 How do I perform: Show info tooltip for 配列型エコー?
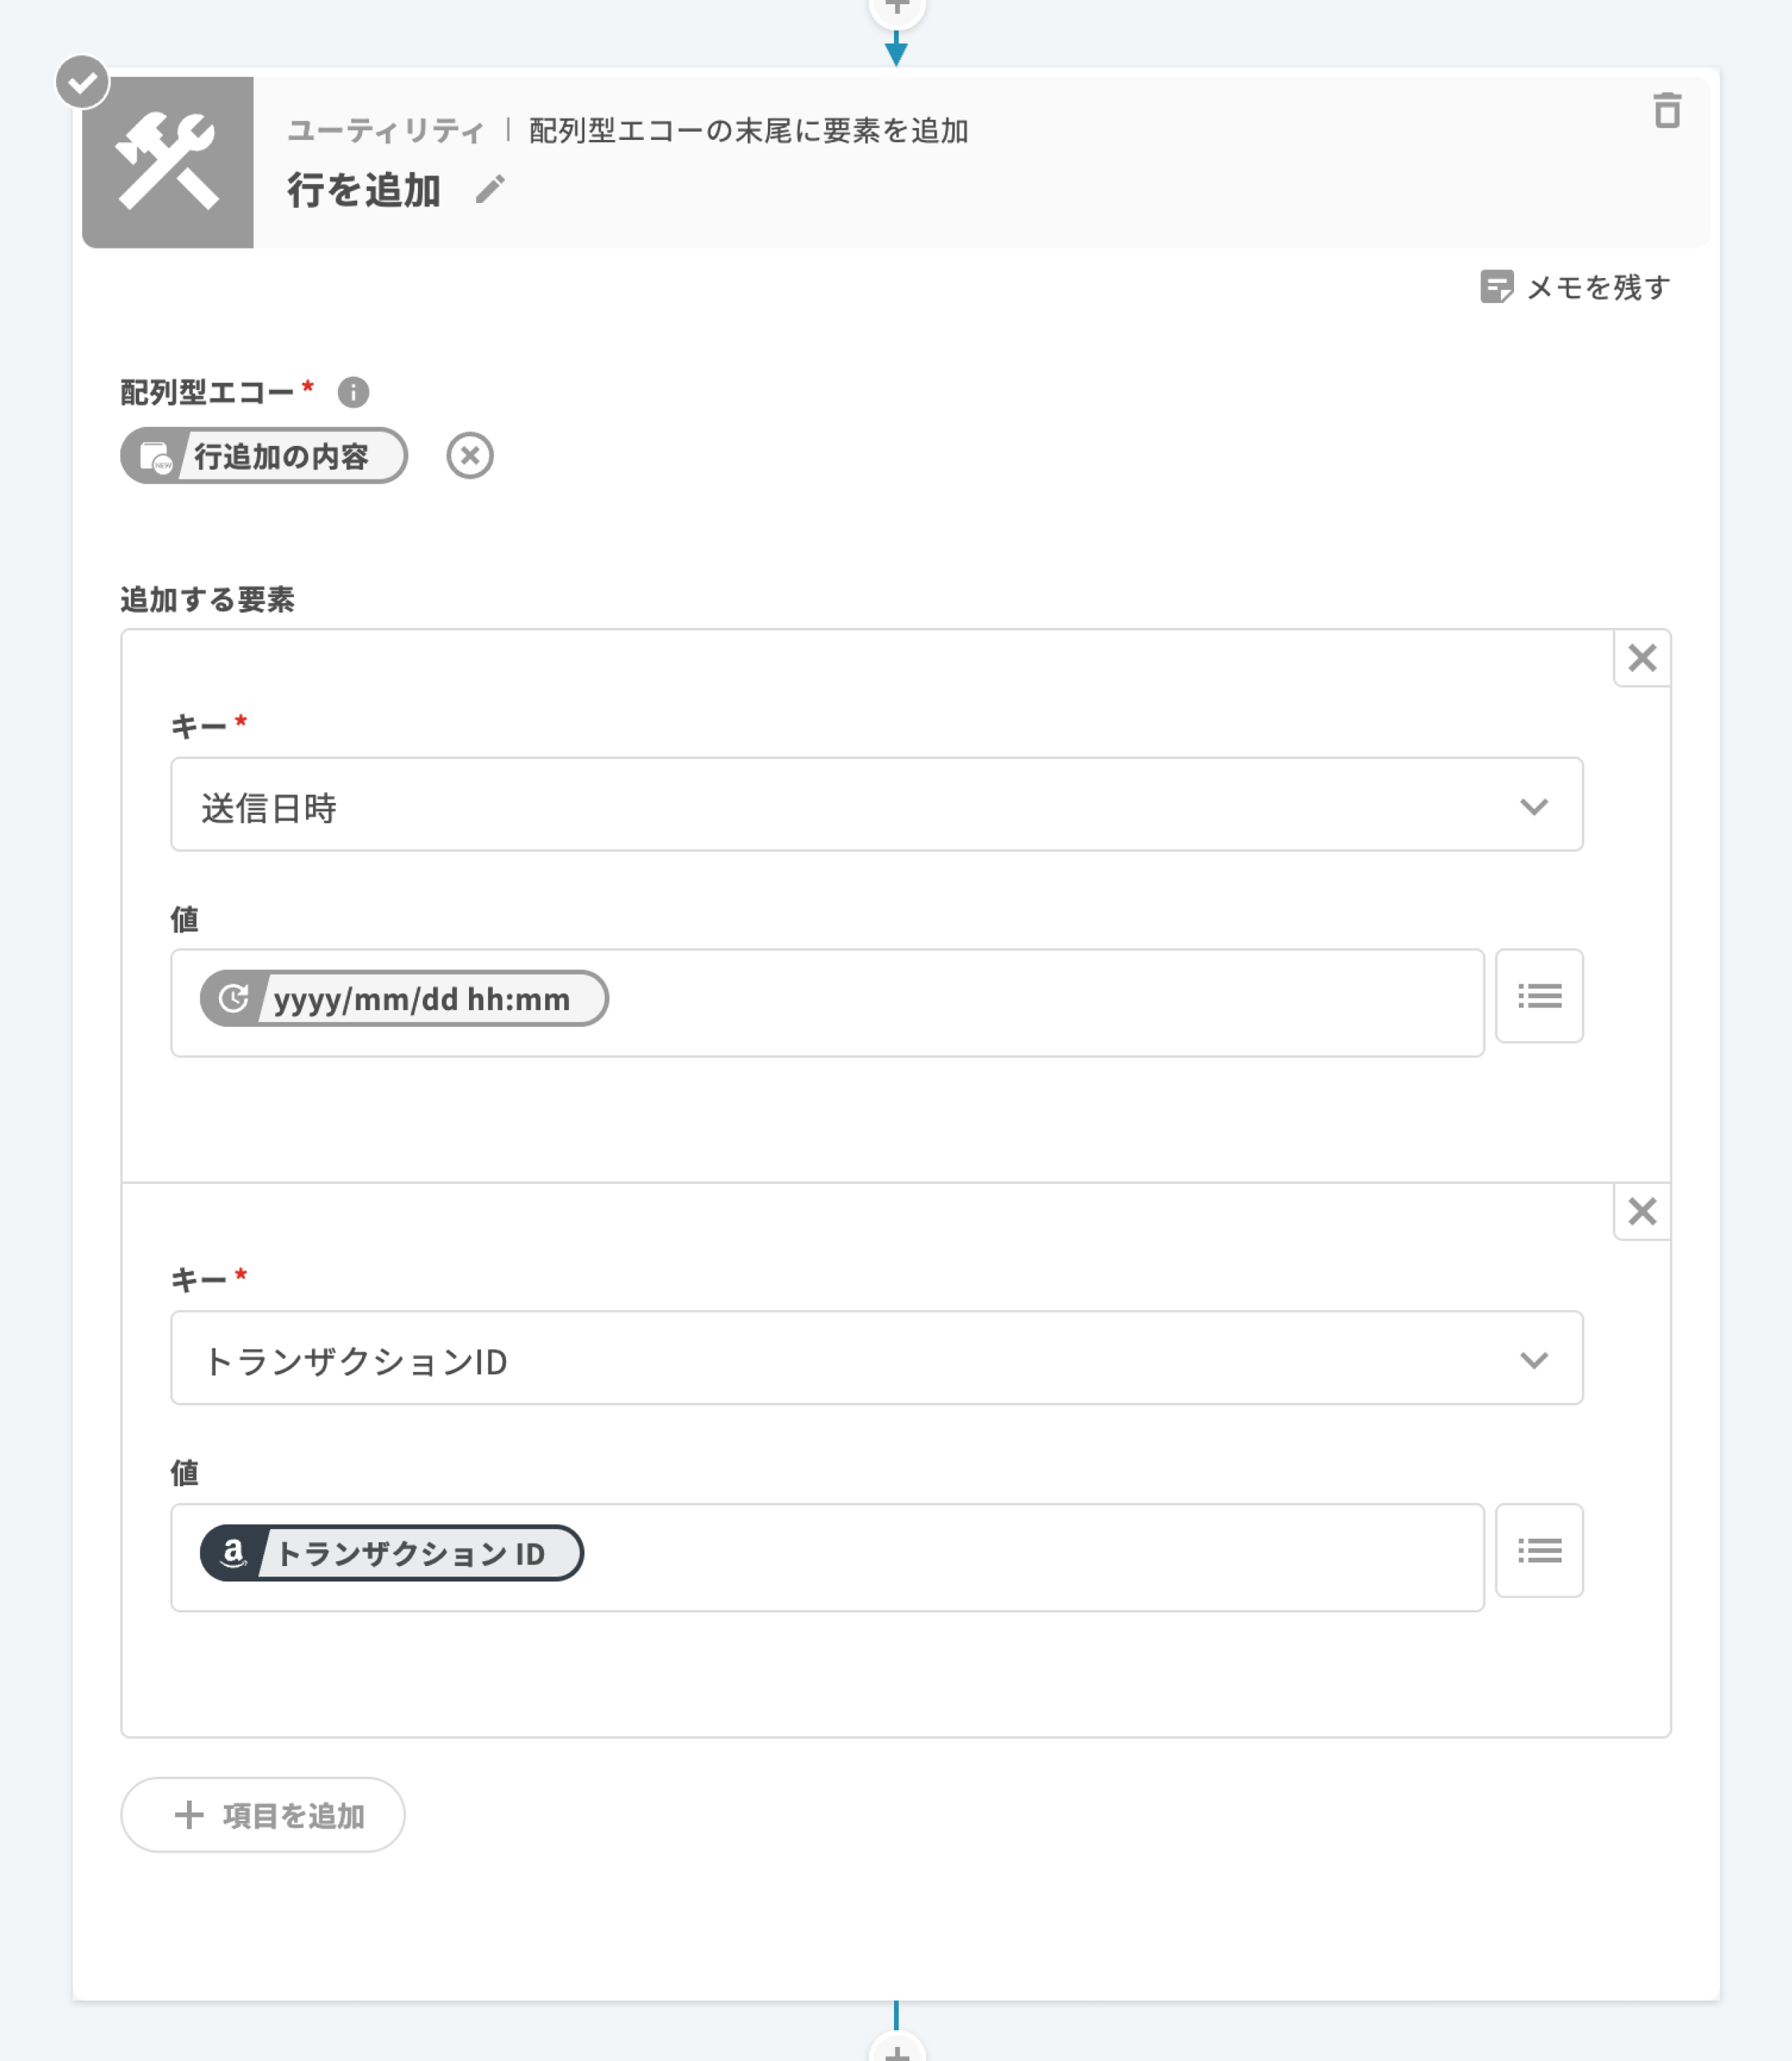pos(353,392)
